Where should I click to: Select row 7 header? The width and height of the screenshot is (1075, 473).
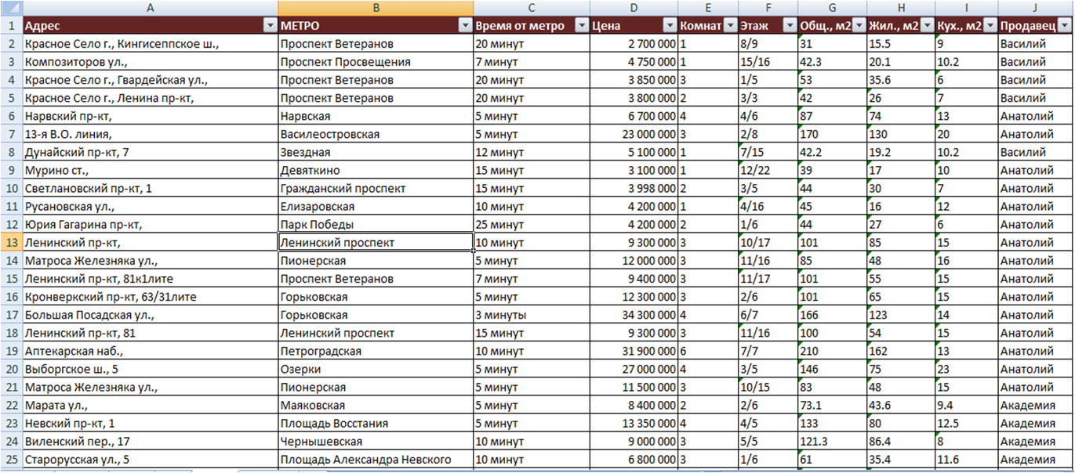[11, 134]
